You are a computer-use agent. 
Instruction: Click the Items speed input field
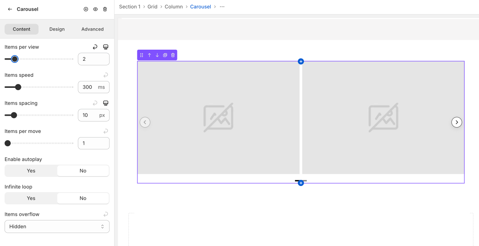coord(88,87)
